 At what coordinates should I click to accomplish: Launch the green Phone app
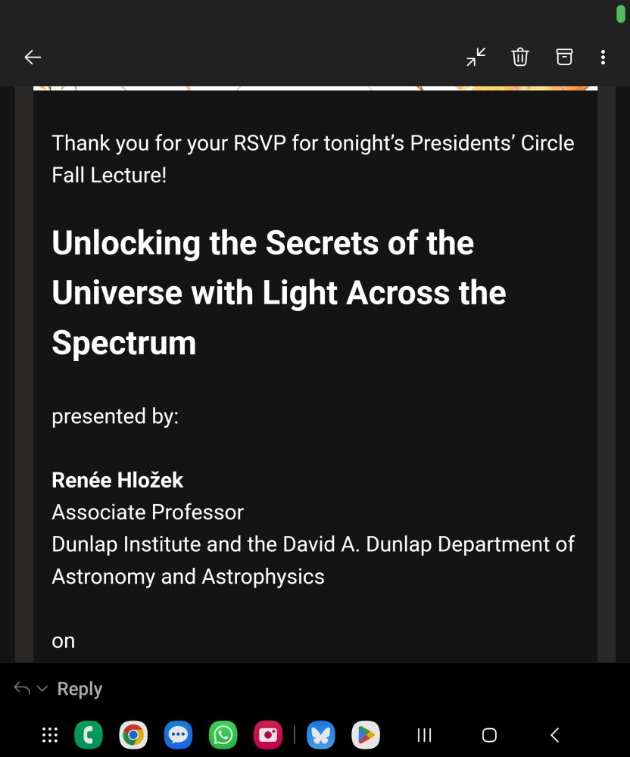coord(89,735)
